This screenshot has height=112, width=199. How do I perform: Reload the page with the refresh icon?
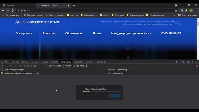coord(12,11)
